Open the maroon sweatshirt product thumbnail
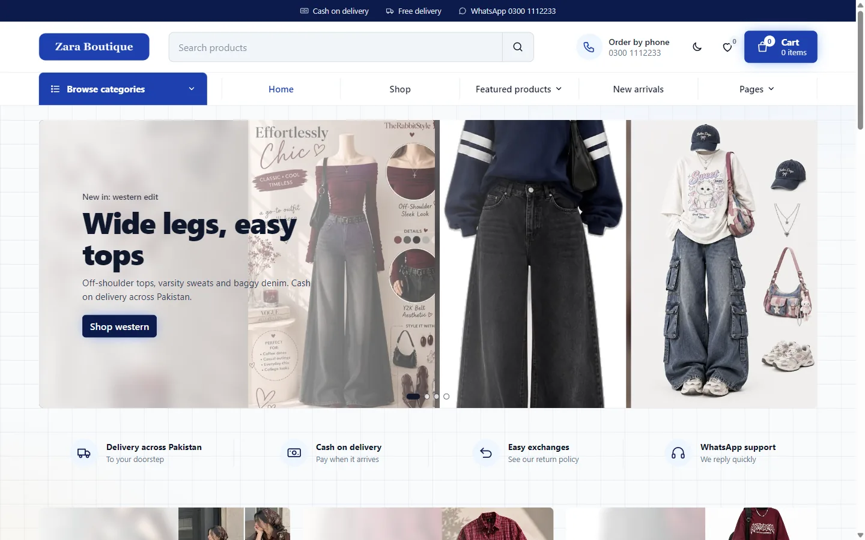Screen dimensions: 865x540 tap(760, 524)
